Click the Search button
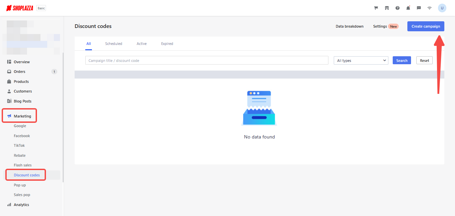Screen dimensions: 455x216 tap(402, 60)
